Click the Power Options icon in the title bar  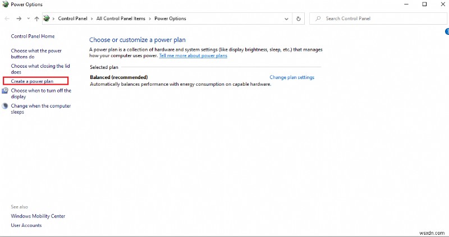[x=6, y=4]
